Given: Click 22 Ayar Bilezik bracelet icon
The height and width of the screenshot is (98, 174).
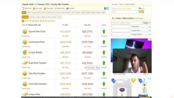Looking at the screenshot, I should [25, 52].
